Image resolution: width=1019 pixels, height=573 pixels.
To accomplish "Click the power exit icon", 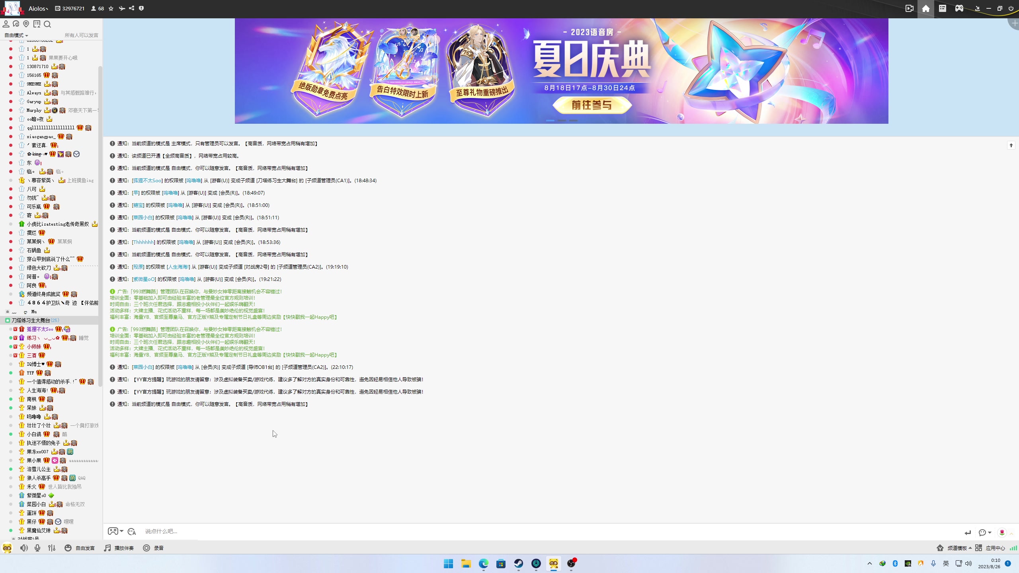I will pyautogui.click(x=1011, y=8).
